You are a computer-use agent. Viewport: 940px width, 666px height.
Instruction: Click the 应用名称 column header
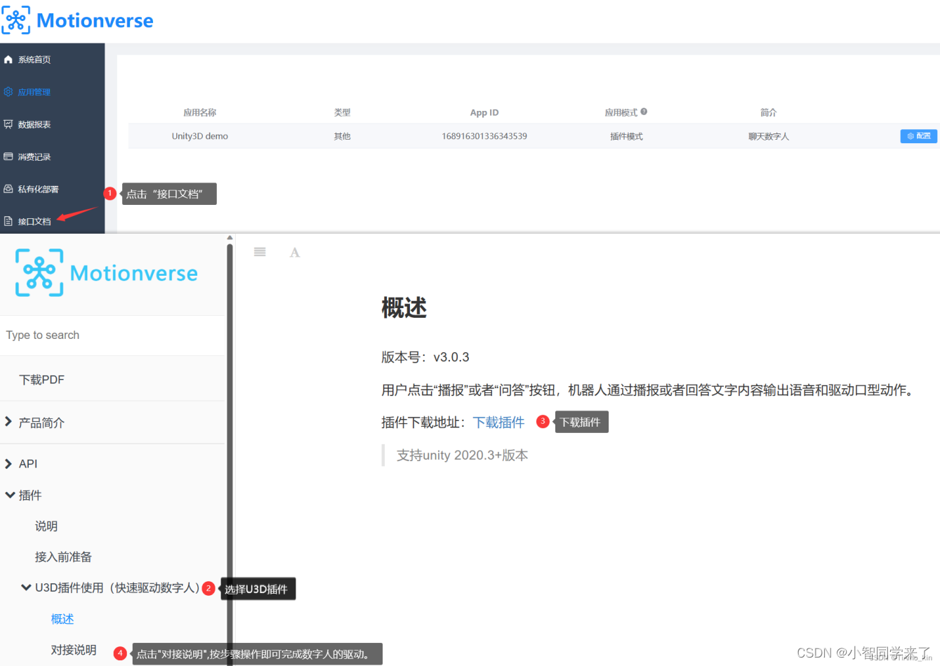[200, 112]
